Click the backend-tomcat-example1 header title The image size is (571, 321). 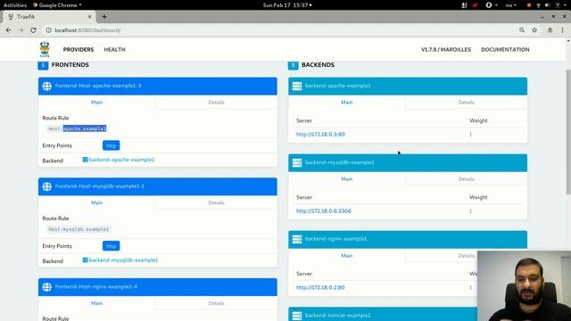[x=337, y=316]
